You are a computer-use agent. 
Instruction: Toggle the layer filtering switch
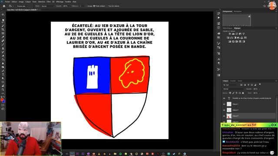pyautogui.click(x=260, y=84)
